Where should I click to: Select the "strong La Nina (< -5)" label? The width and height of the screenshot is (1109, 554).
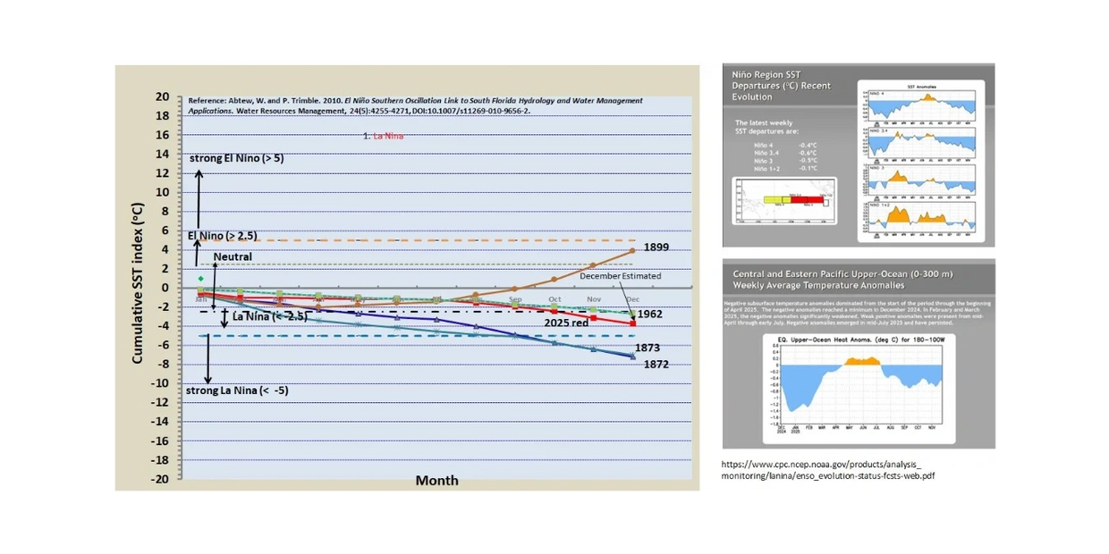click(x=237, y=390)
